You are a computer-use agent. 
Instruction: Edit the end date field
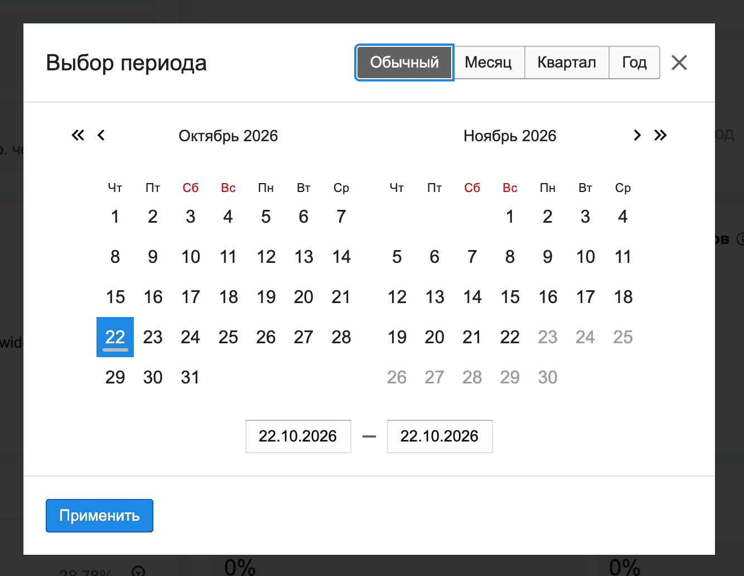440,436
